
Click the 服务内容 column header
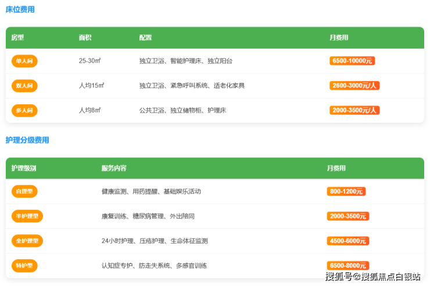[x=114, y=168]
